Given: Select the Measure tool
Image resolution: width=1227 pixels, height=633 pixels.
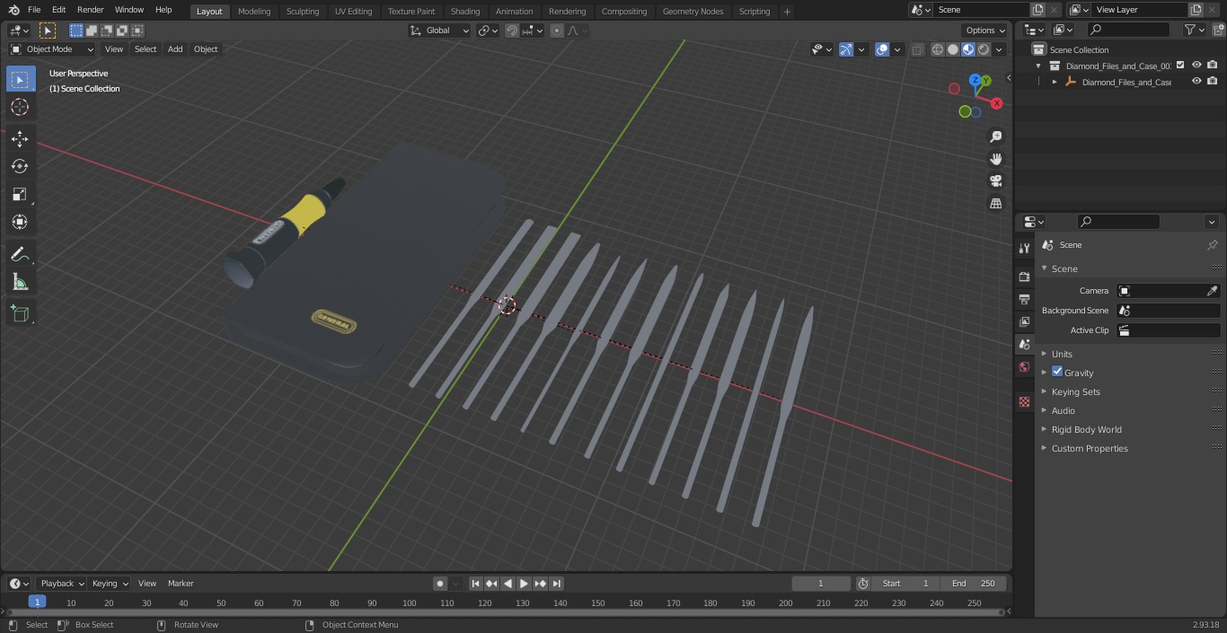Looking at the screenshot, I should 20,283.
